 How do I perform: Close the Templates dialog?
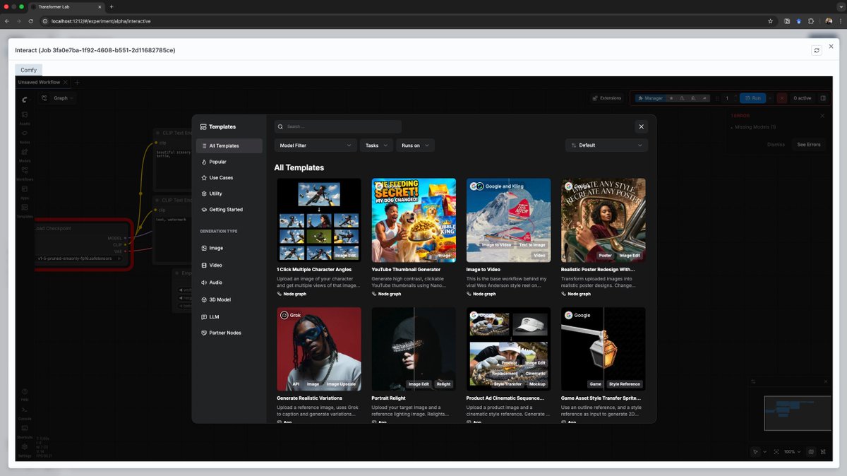click(x=641, y=126)
